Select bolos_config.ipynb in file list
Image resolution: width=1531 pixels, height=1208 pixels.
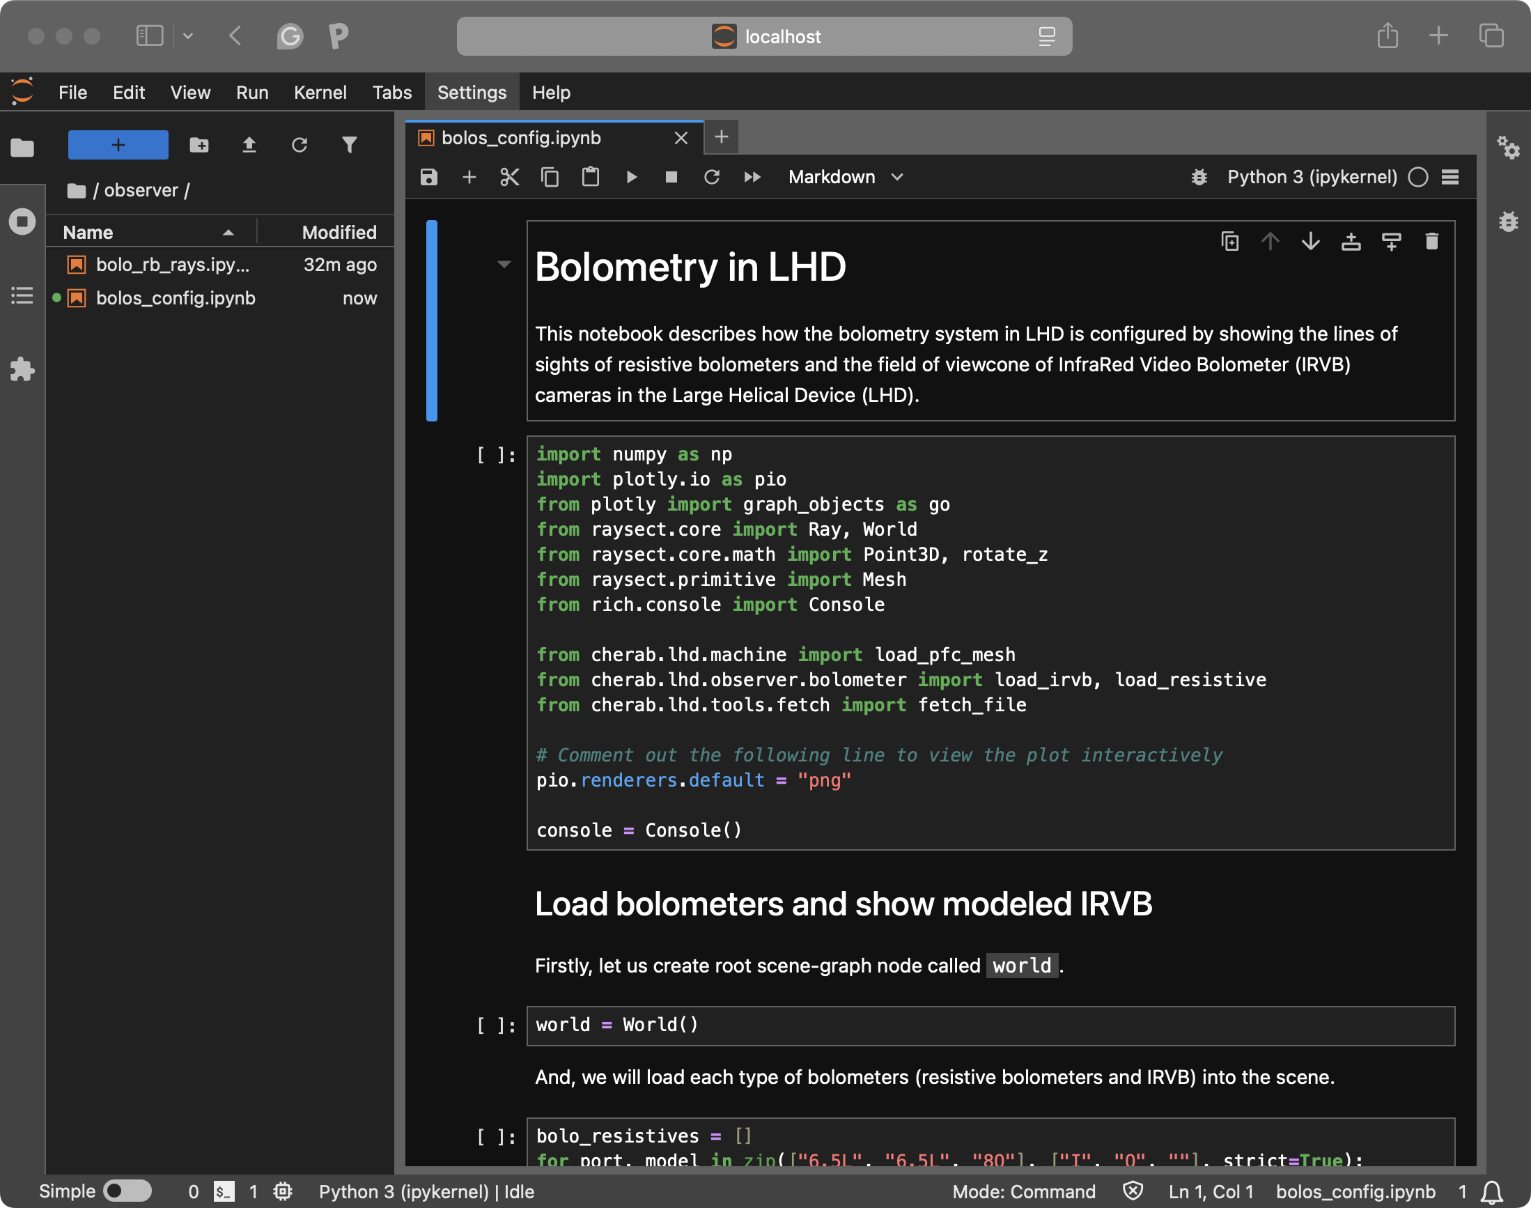coord(219,297)
